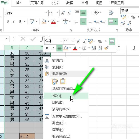Open ribbon font size dropdown
Viewport: 139px width, 139px height.
(x=57, y=13)
